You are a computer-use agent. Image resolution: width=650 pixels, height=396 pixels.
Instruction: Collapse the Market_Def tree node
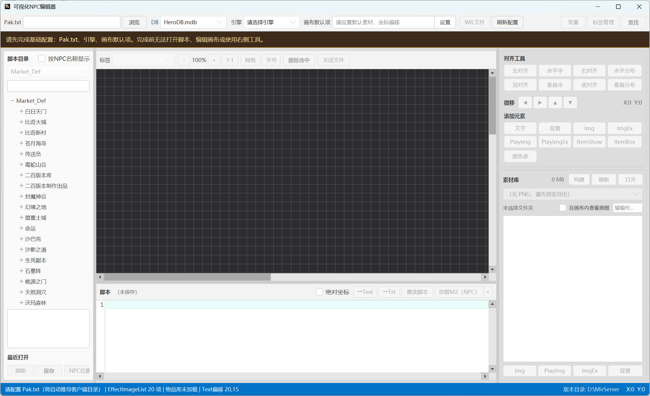12,101
